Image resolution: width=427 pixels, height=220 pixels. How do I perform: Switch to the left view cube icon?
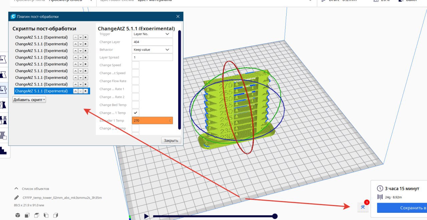46,215
